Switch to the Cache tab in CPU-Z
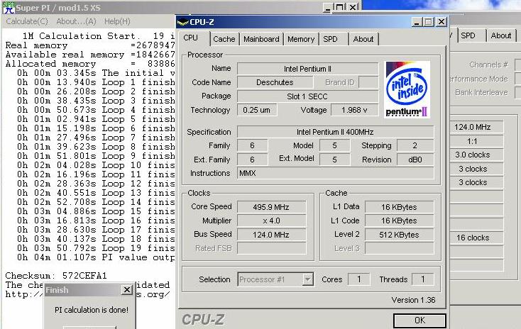This screenshot has width=521, height=329. pyautogui.click(x=224, y=39)
